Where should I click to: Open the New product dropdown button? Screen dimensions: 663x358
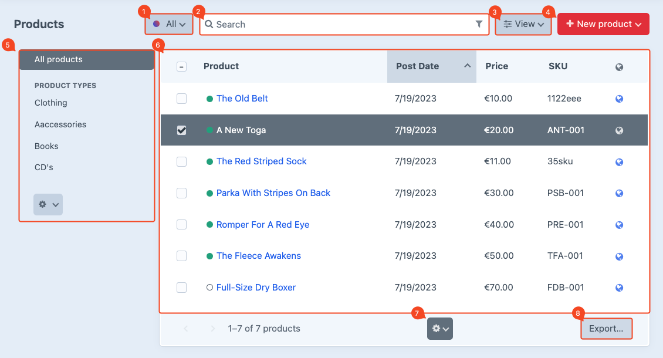click(x=603, y=24)
